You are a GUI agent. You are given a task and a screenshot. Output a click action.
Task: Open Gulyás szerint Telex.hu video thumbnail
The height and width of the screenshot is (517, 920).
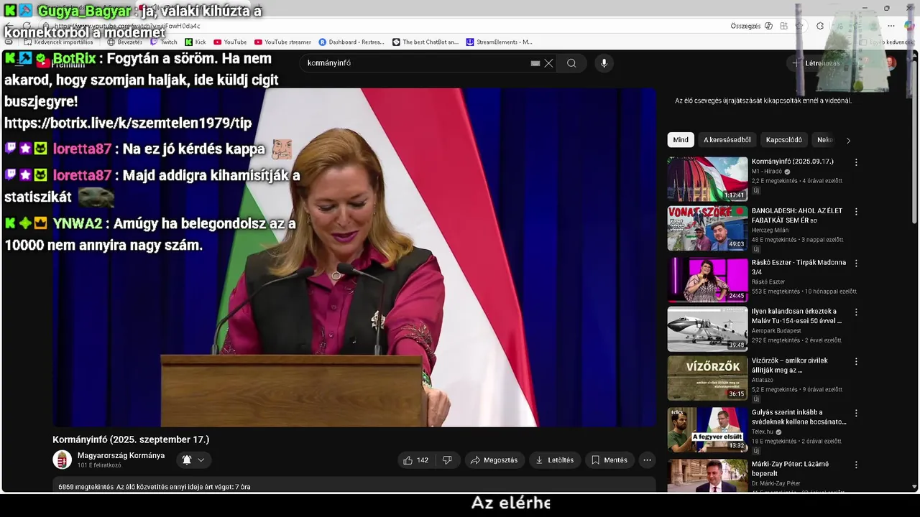[707, 430]
